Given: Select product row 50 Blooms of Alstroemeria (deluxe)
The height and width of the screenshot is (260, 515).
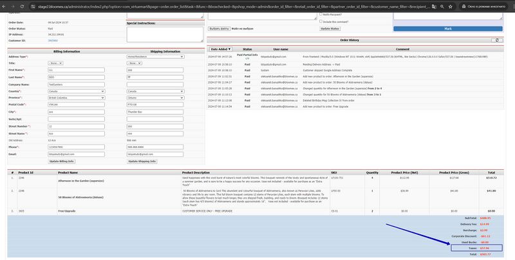Looking at the screenshot, I should click(x=256, y=198).
